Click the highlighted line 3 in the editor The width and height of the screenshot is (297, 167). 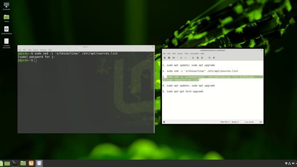point(213,78)
